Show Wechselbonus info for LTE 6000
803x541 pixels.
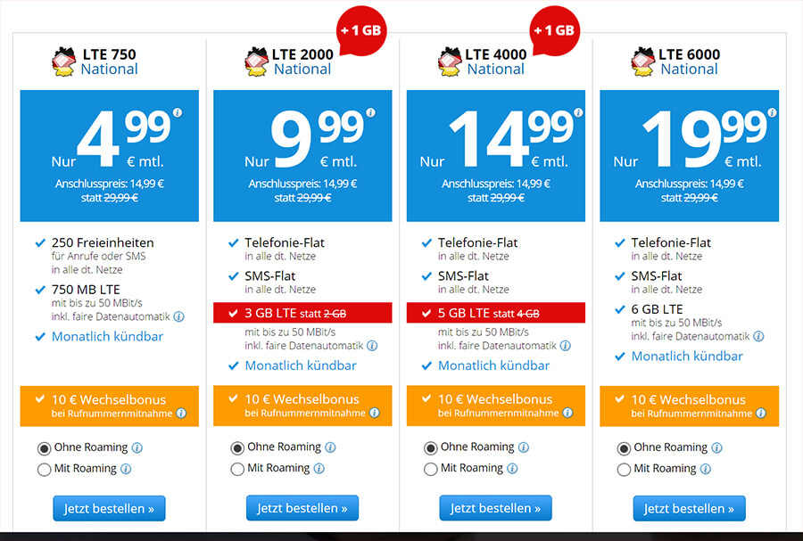click(x=760, y=413)
